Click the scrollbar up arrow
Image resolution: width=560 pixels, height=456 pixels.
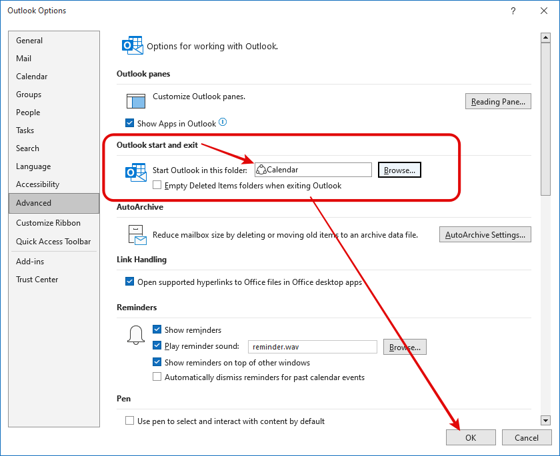pyautogui.click(x=545, y=37)
